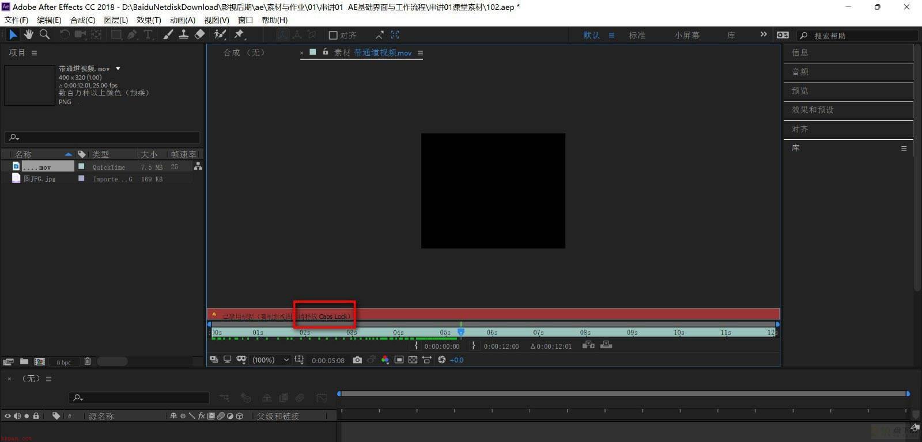922x442 pixels.
Task: Click the interpret footage icon
Action: 8,361
